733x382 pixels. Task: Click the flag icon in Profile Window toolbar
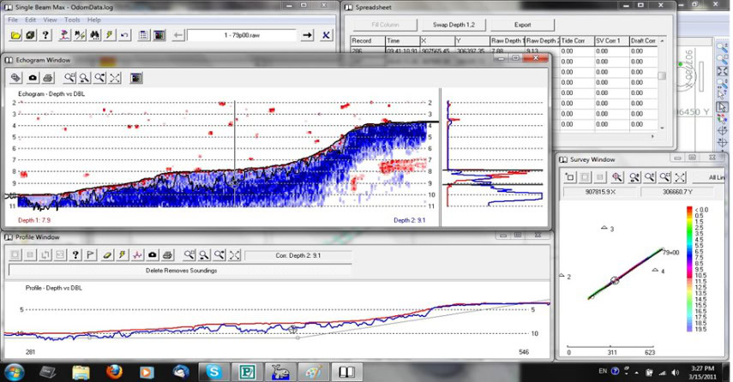pyautogui.click(x=91, y=255)
